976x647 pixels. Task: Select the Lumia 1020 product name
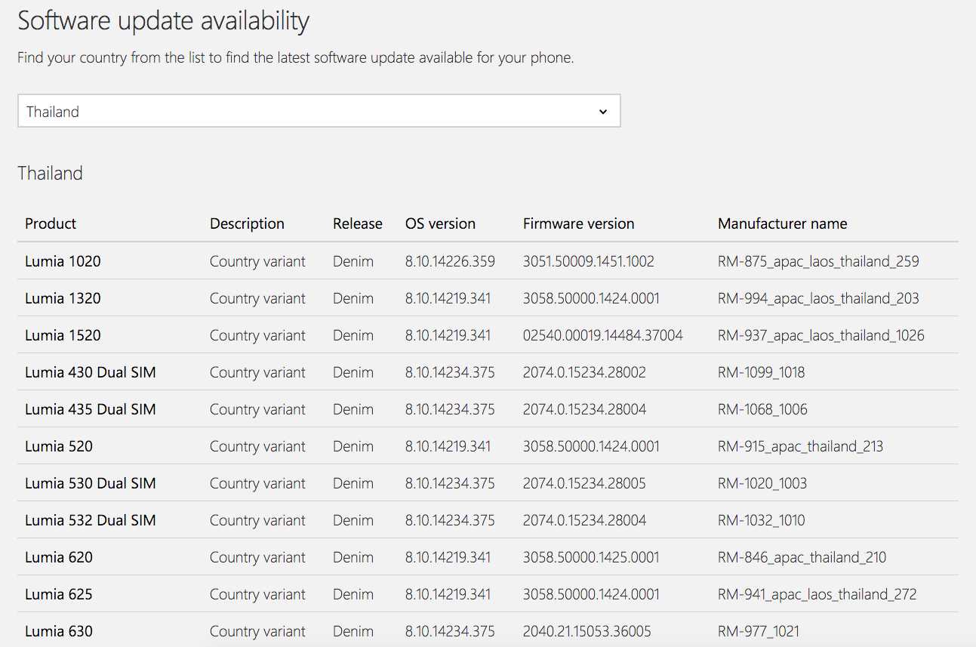point(63,261)
